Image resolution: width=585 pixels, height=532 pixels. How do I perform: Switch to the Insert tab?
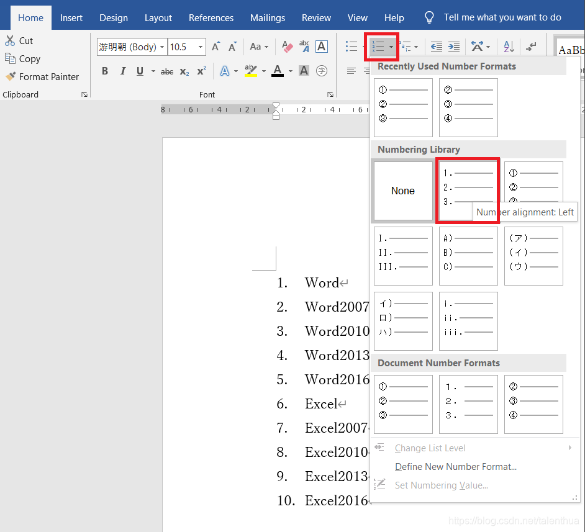pos(71,17)
